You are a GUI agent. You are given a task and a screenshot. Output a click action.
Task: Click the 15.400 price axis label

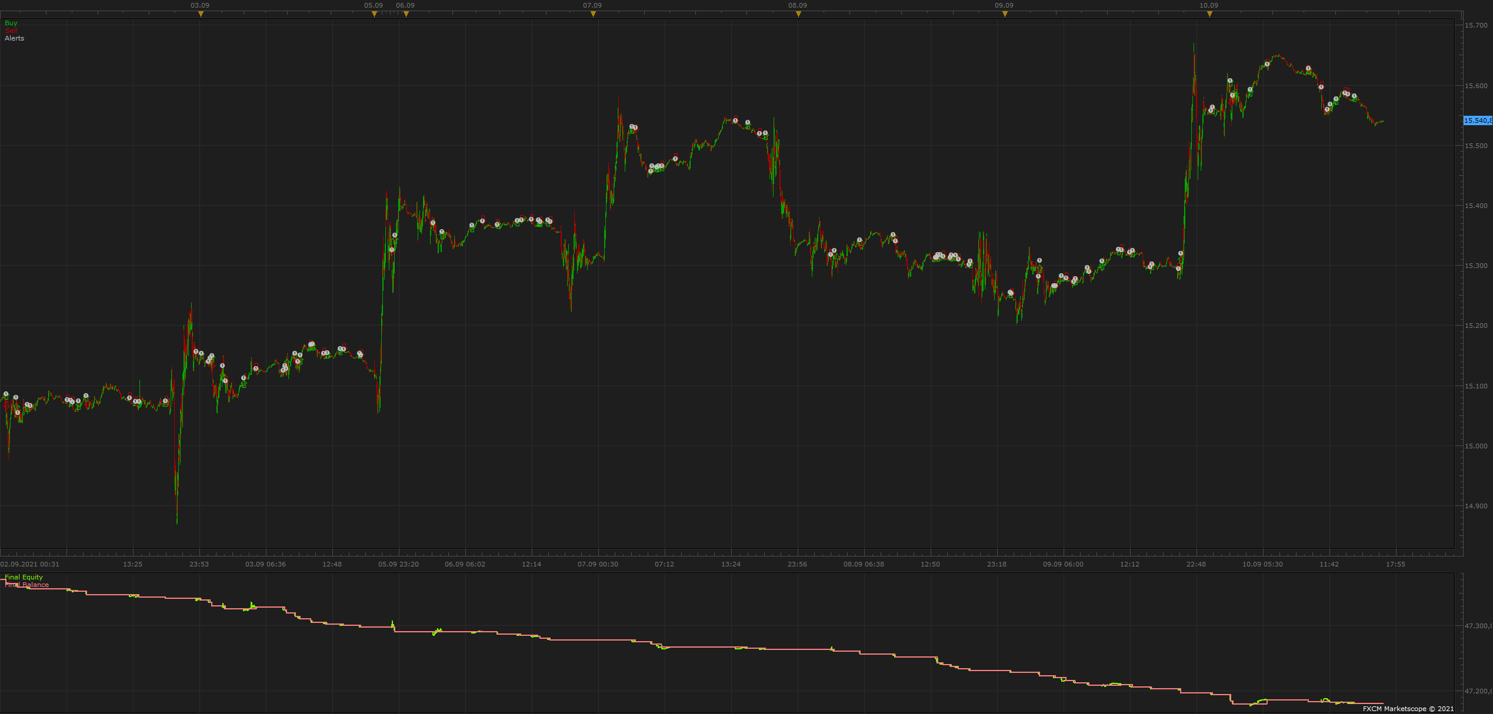click(x=1476, y=206)
